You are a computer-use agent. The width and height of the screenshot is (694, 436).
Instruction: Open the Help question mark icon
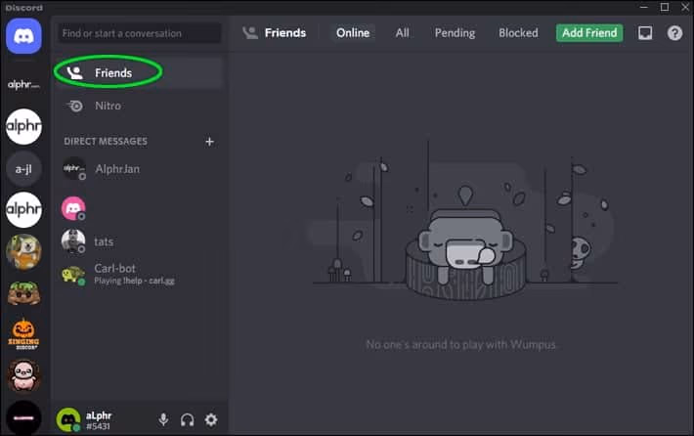[x=674, y=33]
